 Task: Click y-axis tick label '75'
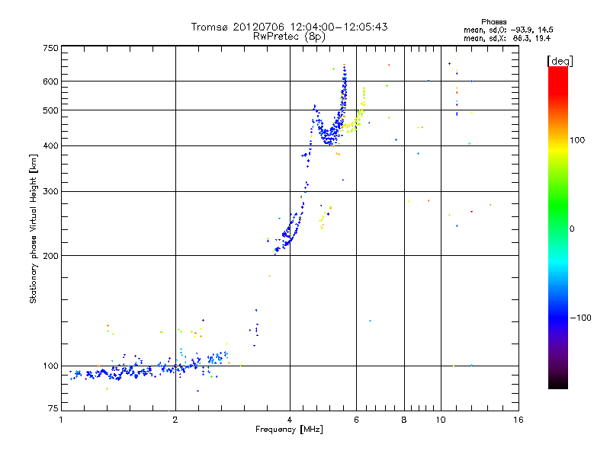click(x=53, y=408)
